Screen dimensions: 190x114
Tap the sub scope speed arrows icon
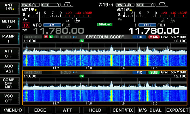coord(75,72)
